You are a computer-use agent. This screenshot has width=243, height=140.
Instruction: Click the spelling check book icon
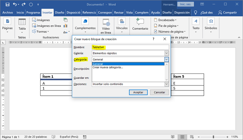53,137
